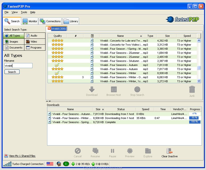Click the US flag status icon
206x170 pixels.
(50, 164)
